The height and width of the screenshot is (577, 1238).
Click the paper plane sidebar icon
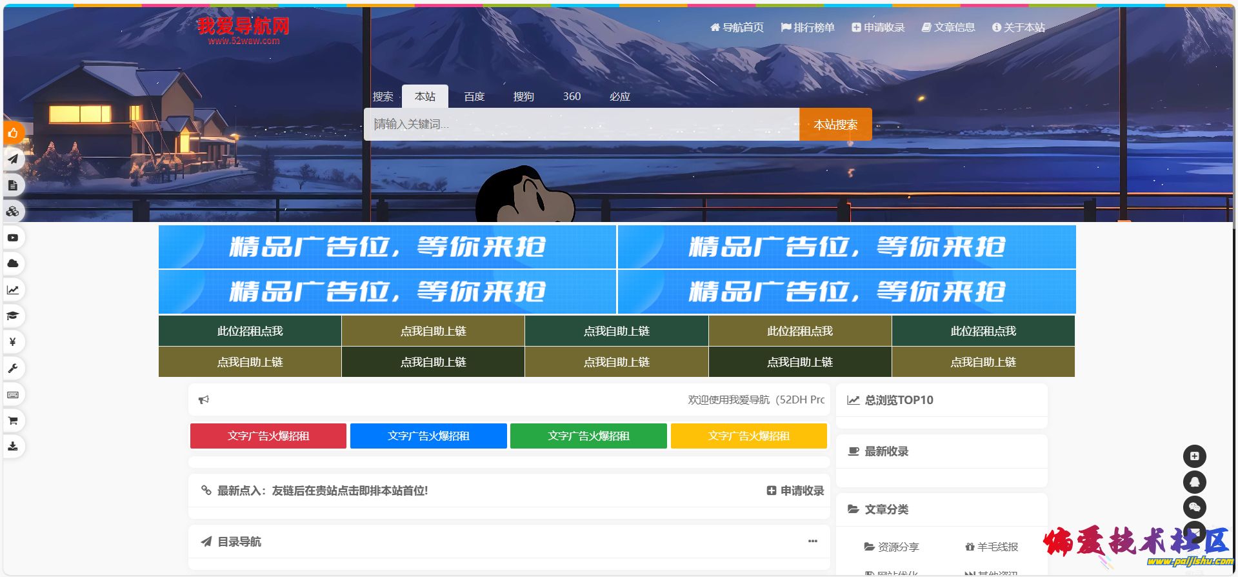coord(13,159)
